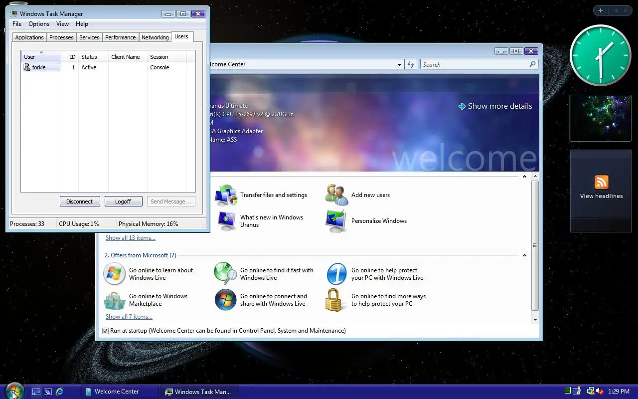Open the Welcome Center address bar dropdown
The width and height of the screenshot is (638, 399).
[399, 64]
